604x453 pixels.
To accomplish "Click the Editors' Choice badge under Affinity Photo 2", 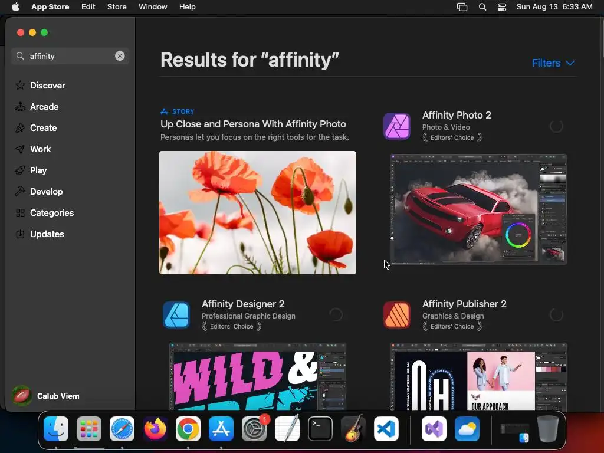I will 452,137.
